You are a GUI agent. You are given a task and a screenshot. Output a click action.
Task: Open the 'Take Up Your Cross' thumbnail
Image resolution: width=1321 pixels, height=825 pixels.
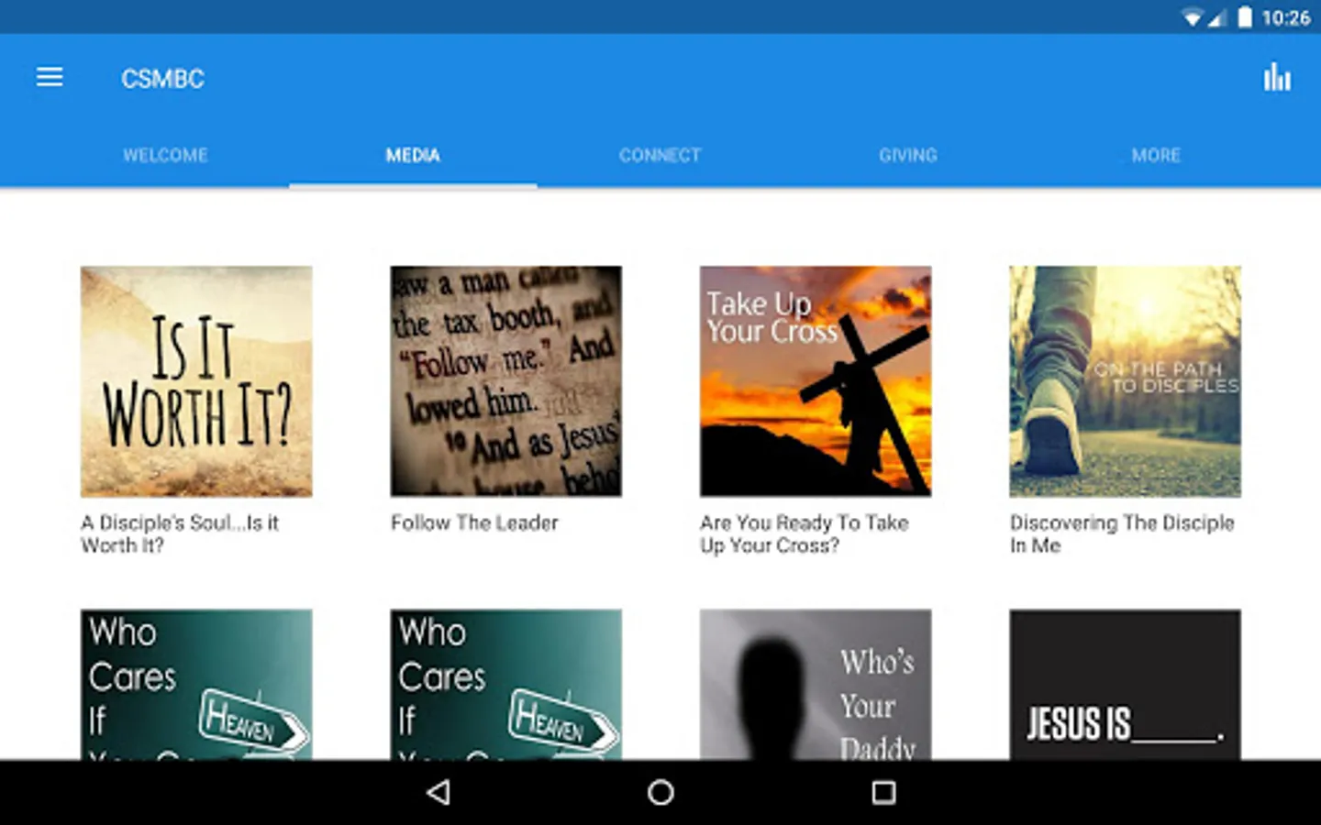coord(816,381)
